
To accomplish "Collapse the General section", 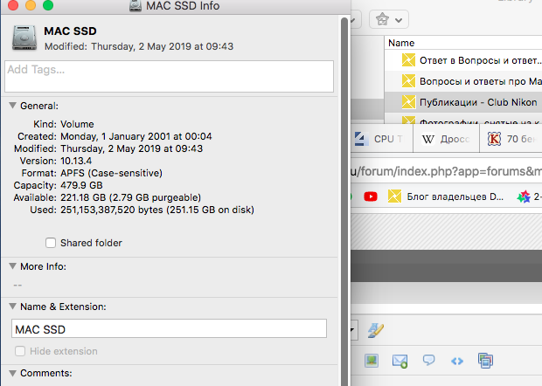I will coord(13,106).
